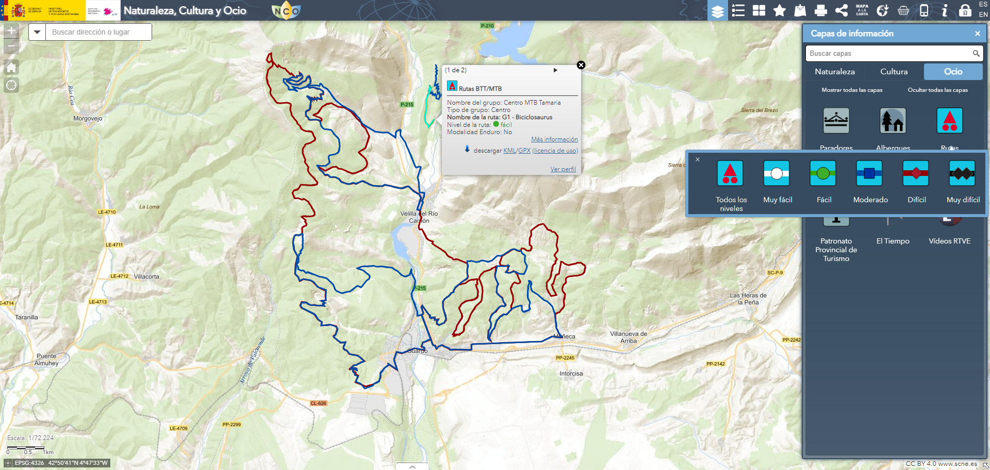Image resolution: width=990 pixels, height=470 pixels.
Task: Click Ocultar todas las capas
Action: (x=937, y=90)
